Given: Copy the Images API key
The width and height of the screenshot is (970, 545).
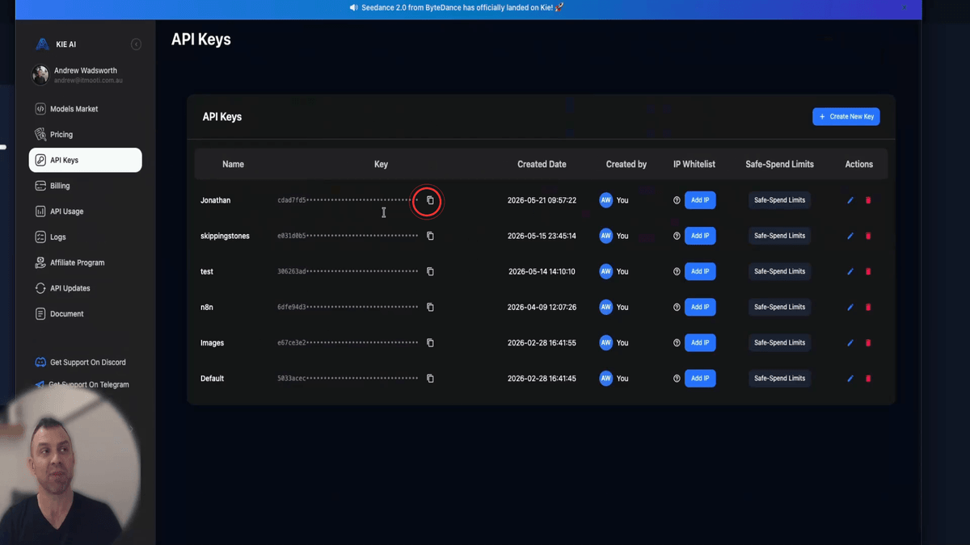Looking at the screenshot, I should (430, 342).
